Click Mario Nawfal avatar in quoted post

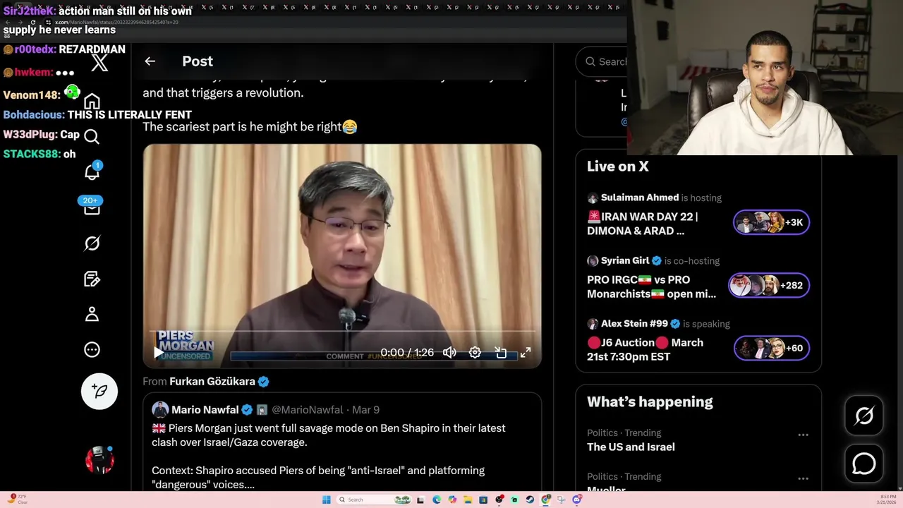pos(160,410)
